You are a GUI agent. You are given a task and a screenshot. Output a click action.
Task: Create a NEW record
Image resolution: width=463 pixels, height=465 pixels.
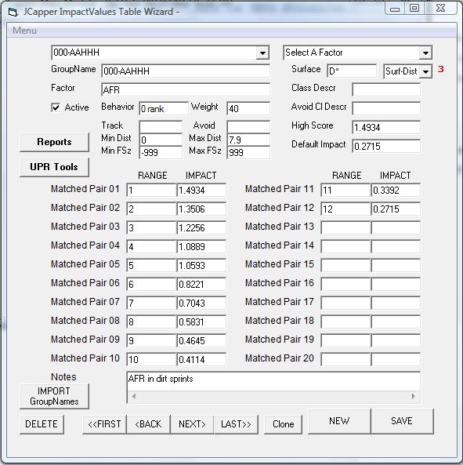tap(339, 421)
